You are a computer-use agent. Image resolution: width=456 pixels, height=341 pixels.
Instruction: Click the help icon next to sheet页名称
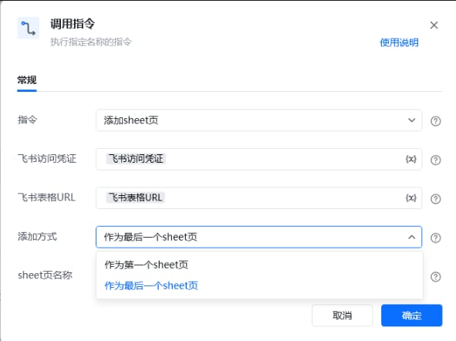pos(435,277)
